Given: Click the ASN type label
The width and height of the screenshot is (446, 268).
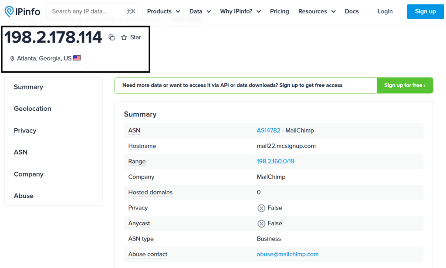Looking at the screenshot, I should click(x=141, y=239).
